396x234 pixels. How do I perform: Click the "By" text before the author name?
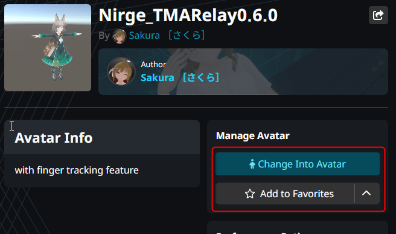104,36
